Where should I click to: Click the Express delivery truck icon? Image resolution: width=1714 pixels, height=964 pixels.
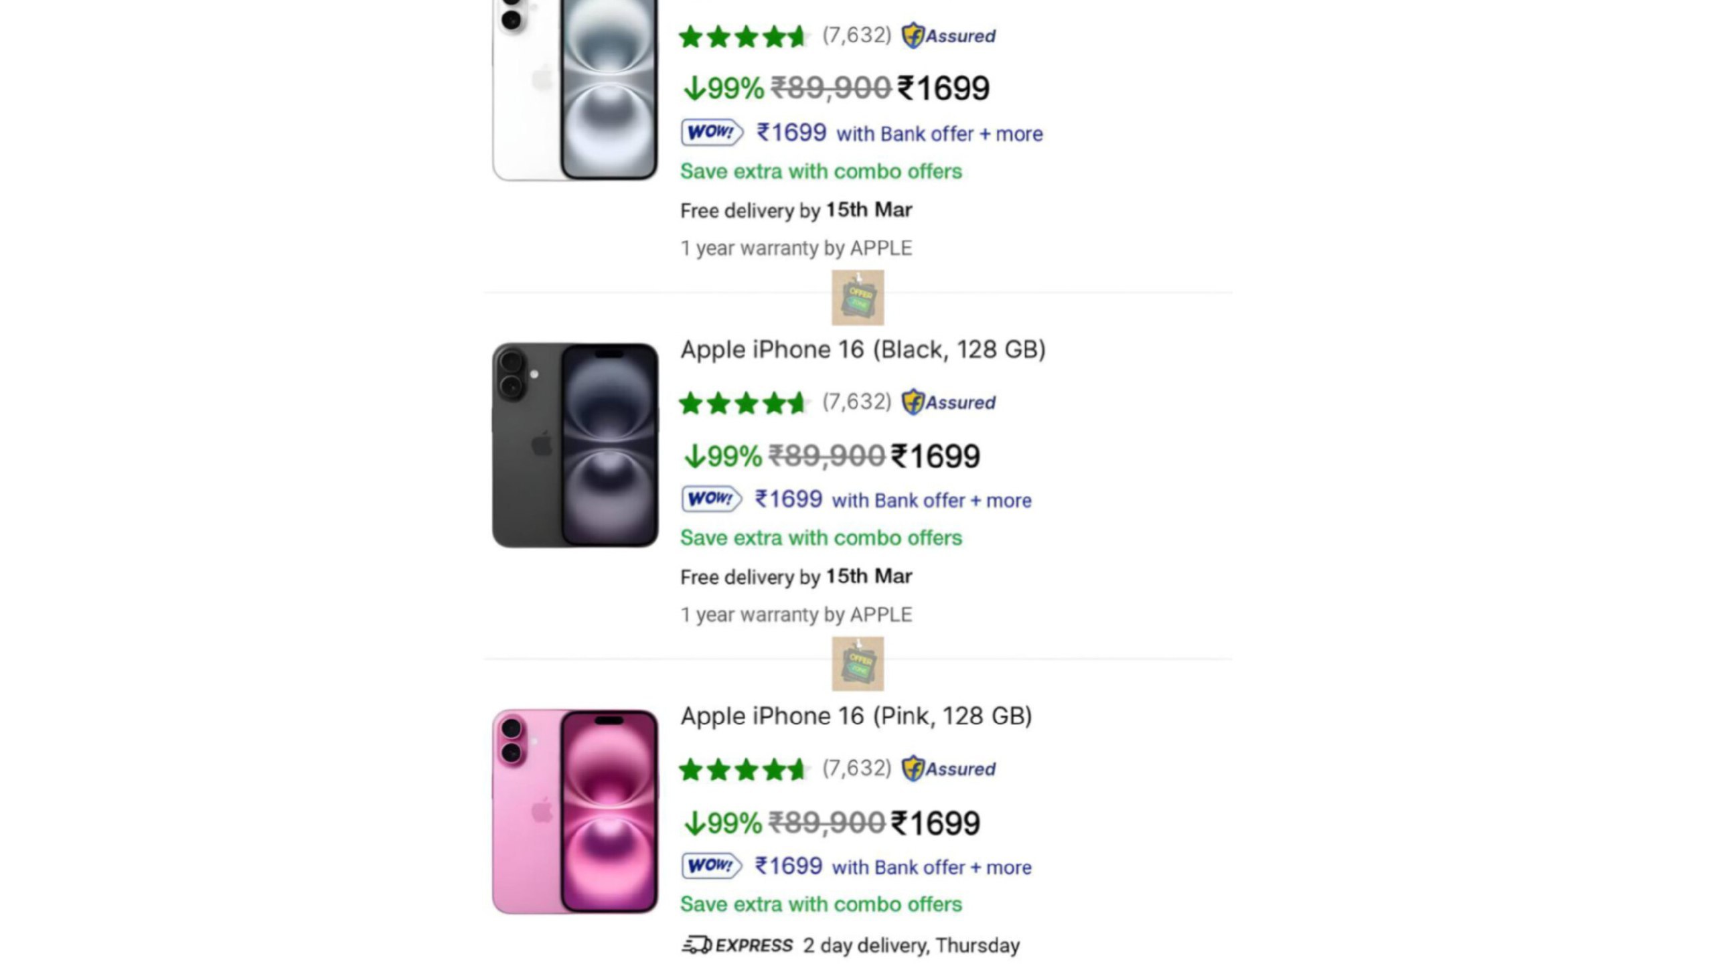pos(697,945)
